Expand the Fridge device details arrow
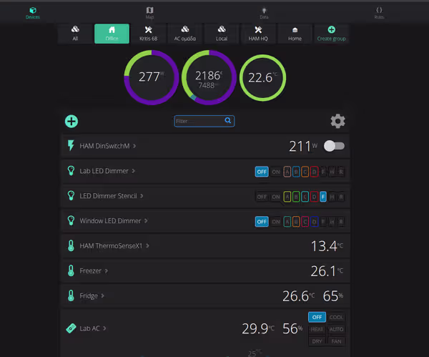The width and height of the screenshot is (429, 357). point(102,295)
